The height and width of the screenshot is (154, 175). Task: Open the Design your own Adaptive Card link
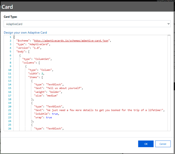pyautogui.click(x=25, y=32)
